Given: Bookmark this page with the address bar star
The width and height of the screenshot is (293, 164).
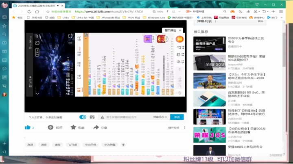Looking at the screenshot, I should 48,11.
